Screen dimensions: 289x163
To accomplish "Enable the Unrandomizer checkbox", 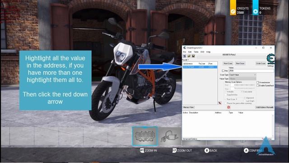I will [258, 82].
